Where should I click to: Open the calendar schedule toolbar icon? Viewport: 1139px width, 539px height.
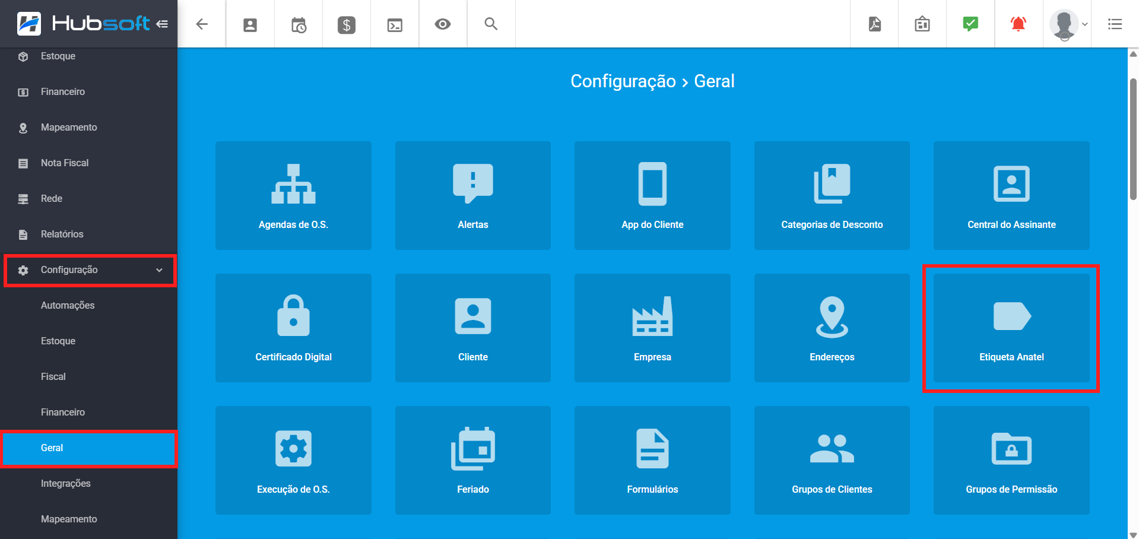pyautogui.click(x=298, y=24)
